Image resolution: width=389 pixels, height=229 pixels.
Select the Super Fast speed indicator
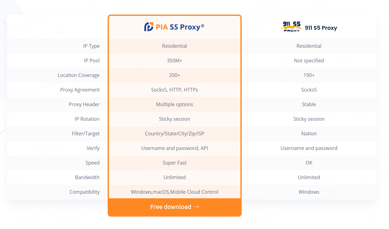[175, 163]
